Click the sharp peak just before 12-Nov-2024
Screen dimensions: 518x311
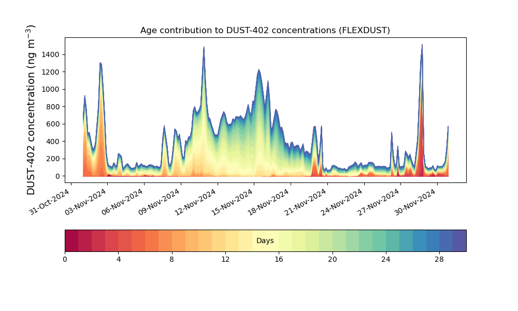click(x=204, y=47)
